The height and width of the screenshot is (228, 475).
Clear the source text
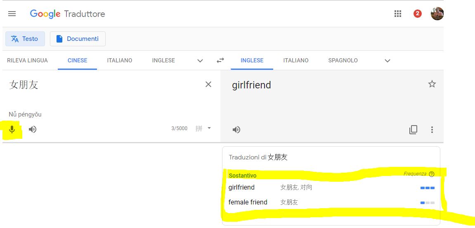(x=208, y=84)
